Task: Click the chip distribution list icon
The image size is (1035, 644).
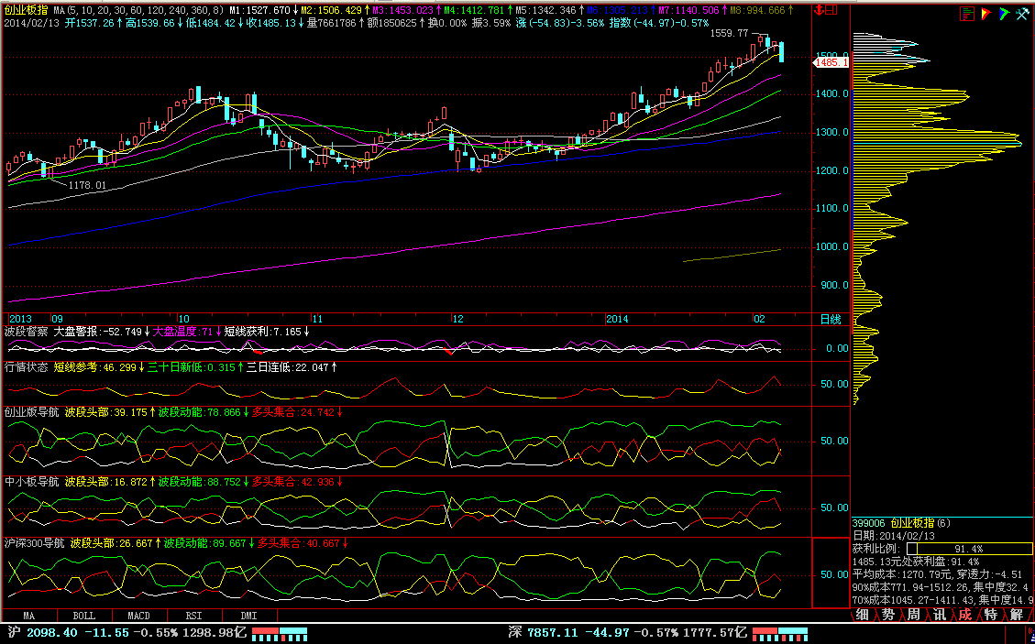Action: (967, 13)
